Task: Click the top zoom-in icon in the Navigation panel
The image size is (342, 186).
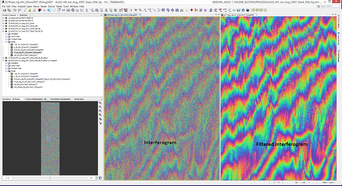Action: click(100, 103)
